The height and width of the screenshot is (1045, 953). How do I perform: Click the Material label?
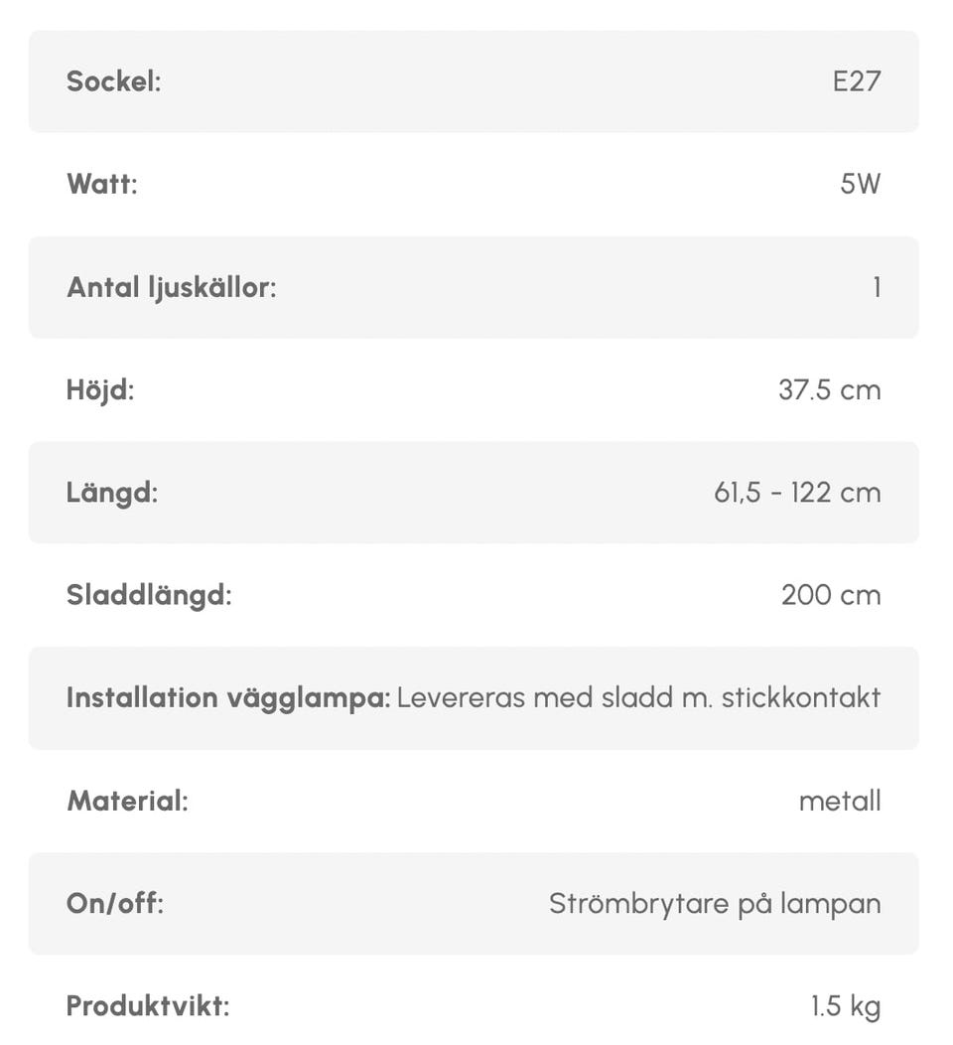(x=126, y=801)
